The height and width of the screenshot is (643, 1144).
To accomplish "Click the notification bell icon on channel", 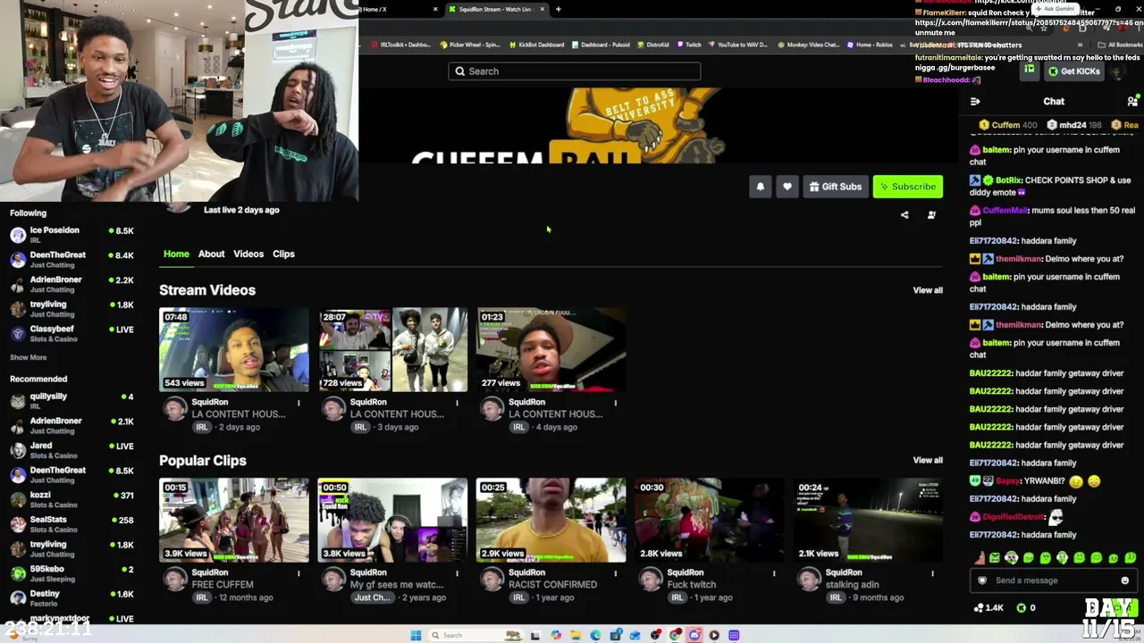I will pos(761,187).
